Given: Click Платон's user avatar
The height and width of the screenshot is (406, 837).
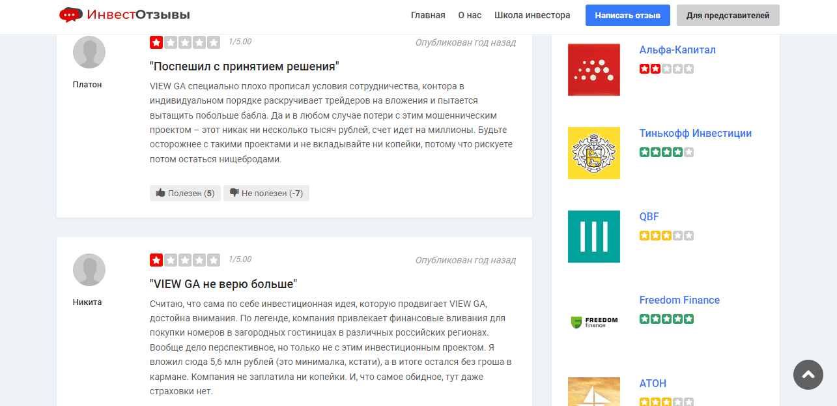Looking at the screenshot, I should tap(89, 52).
